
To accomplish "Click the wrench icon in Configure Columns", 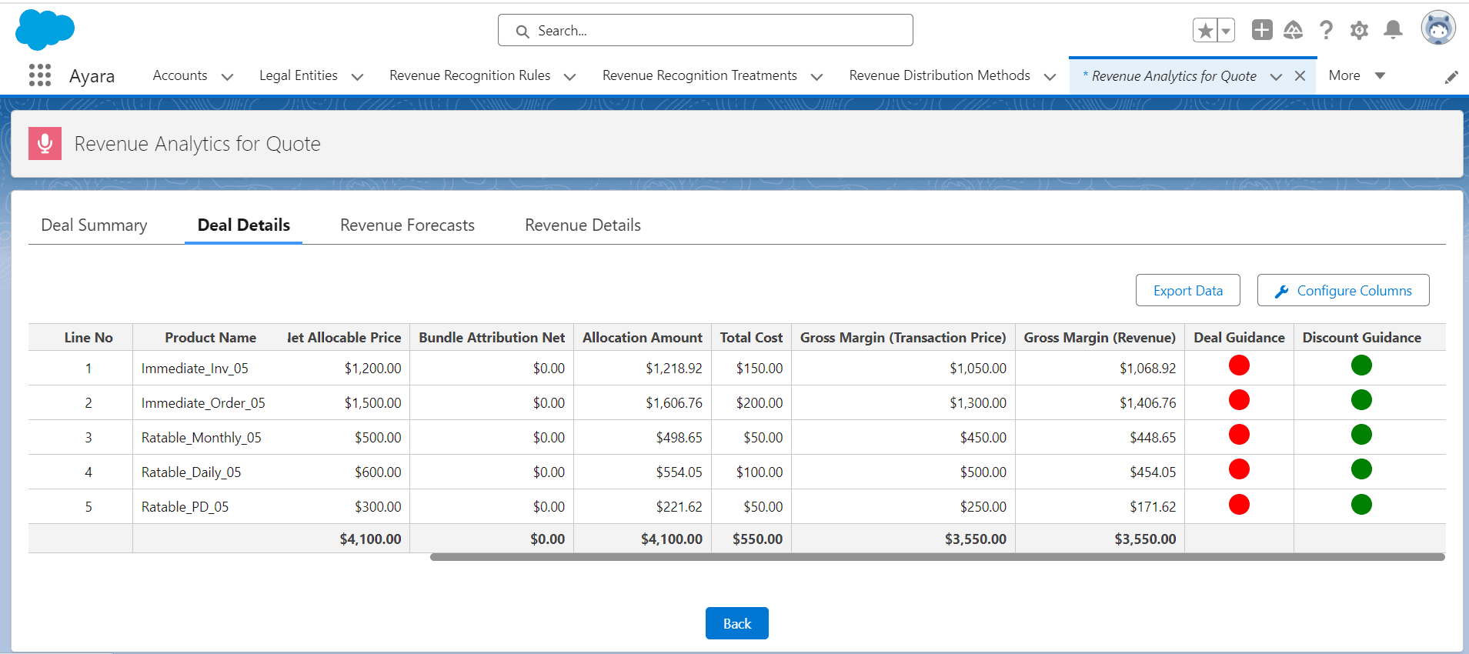I will coord(1281,291).
